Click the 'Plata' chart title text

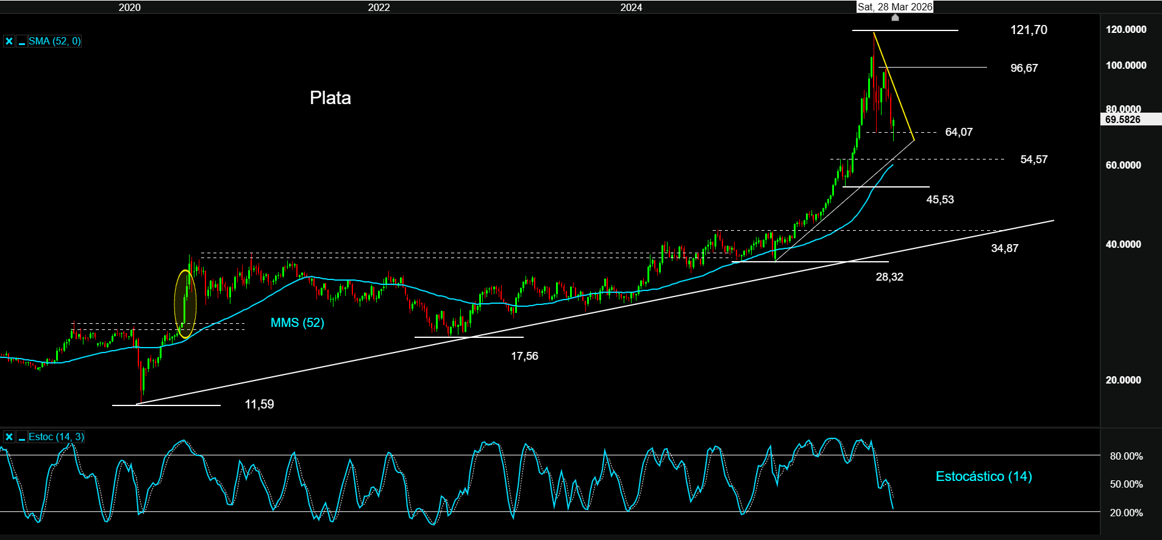(x=330, y=98)
